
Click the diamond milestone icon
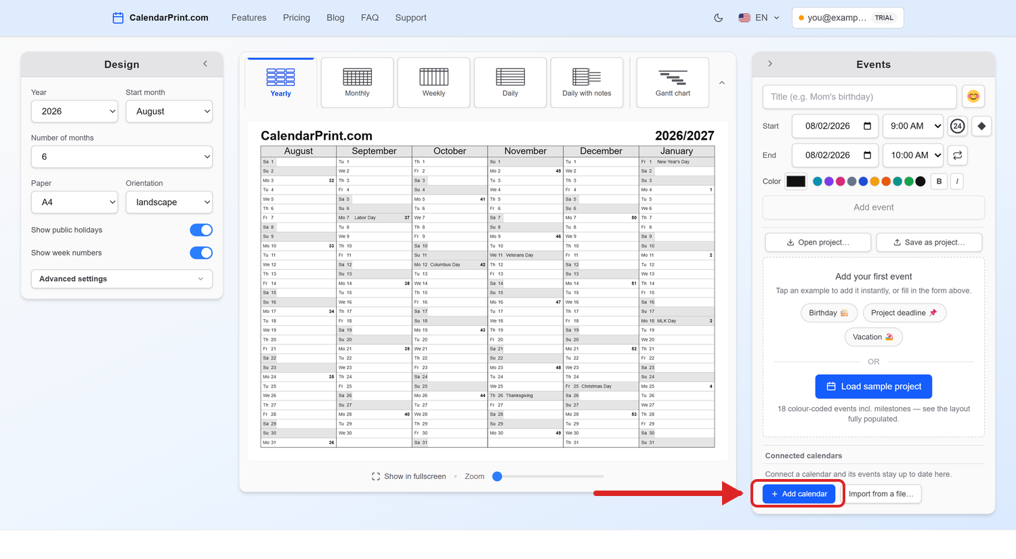(981, 126)
